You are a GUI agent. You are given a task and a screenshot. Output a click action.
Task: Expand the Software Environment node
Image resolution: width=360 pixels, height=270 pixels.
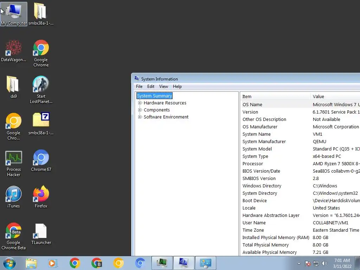pyautogui.click(x=140, y=117)
